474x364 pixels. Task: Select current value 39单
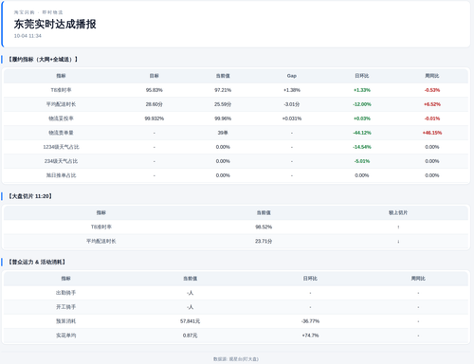click(223, 133)
